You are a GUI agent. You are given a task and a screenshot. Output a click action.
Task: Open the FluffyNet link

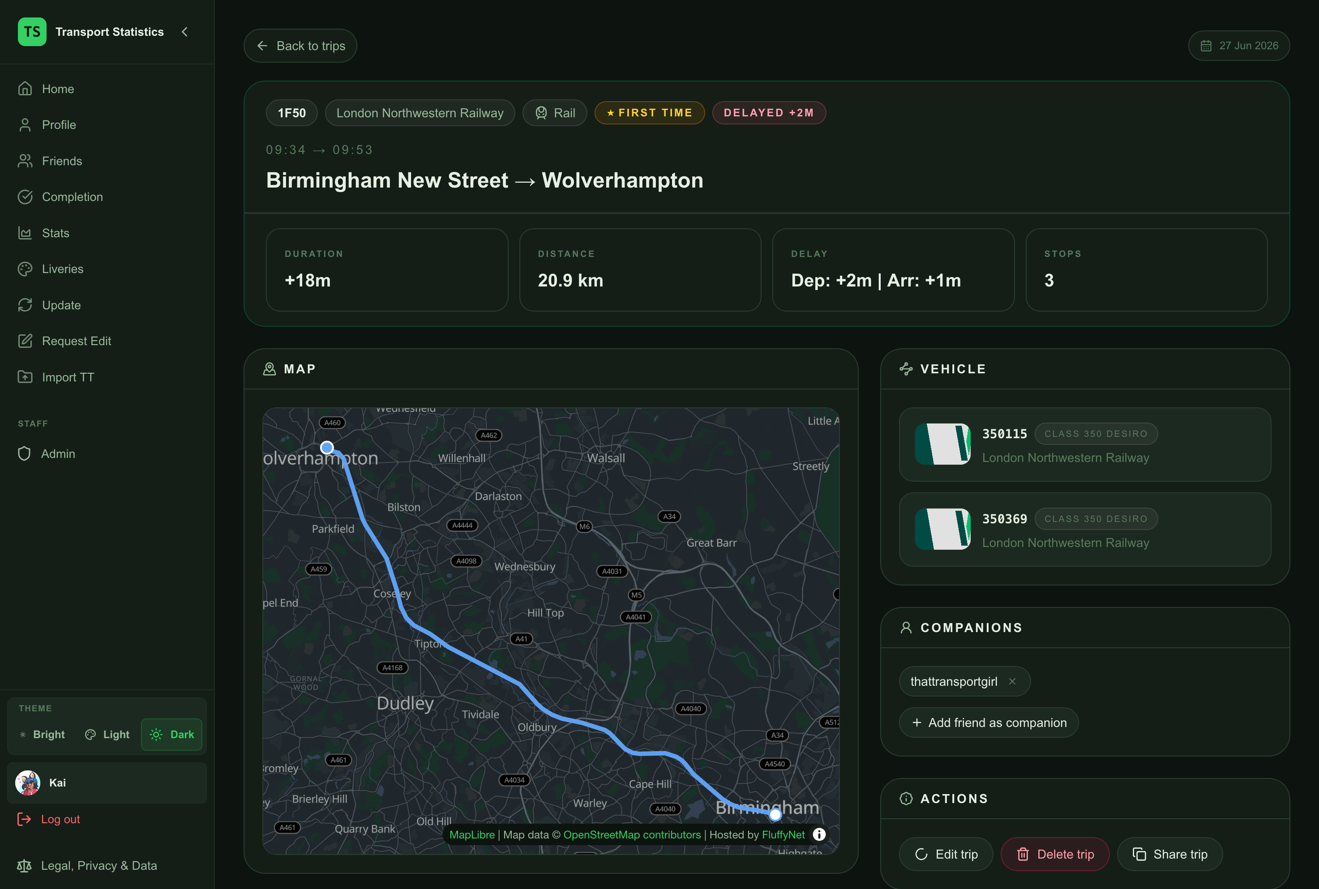783,834
